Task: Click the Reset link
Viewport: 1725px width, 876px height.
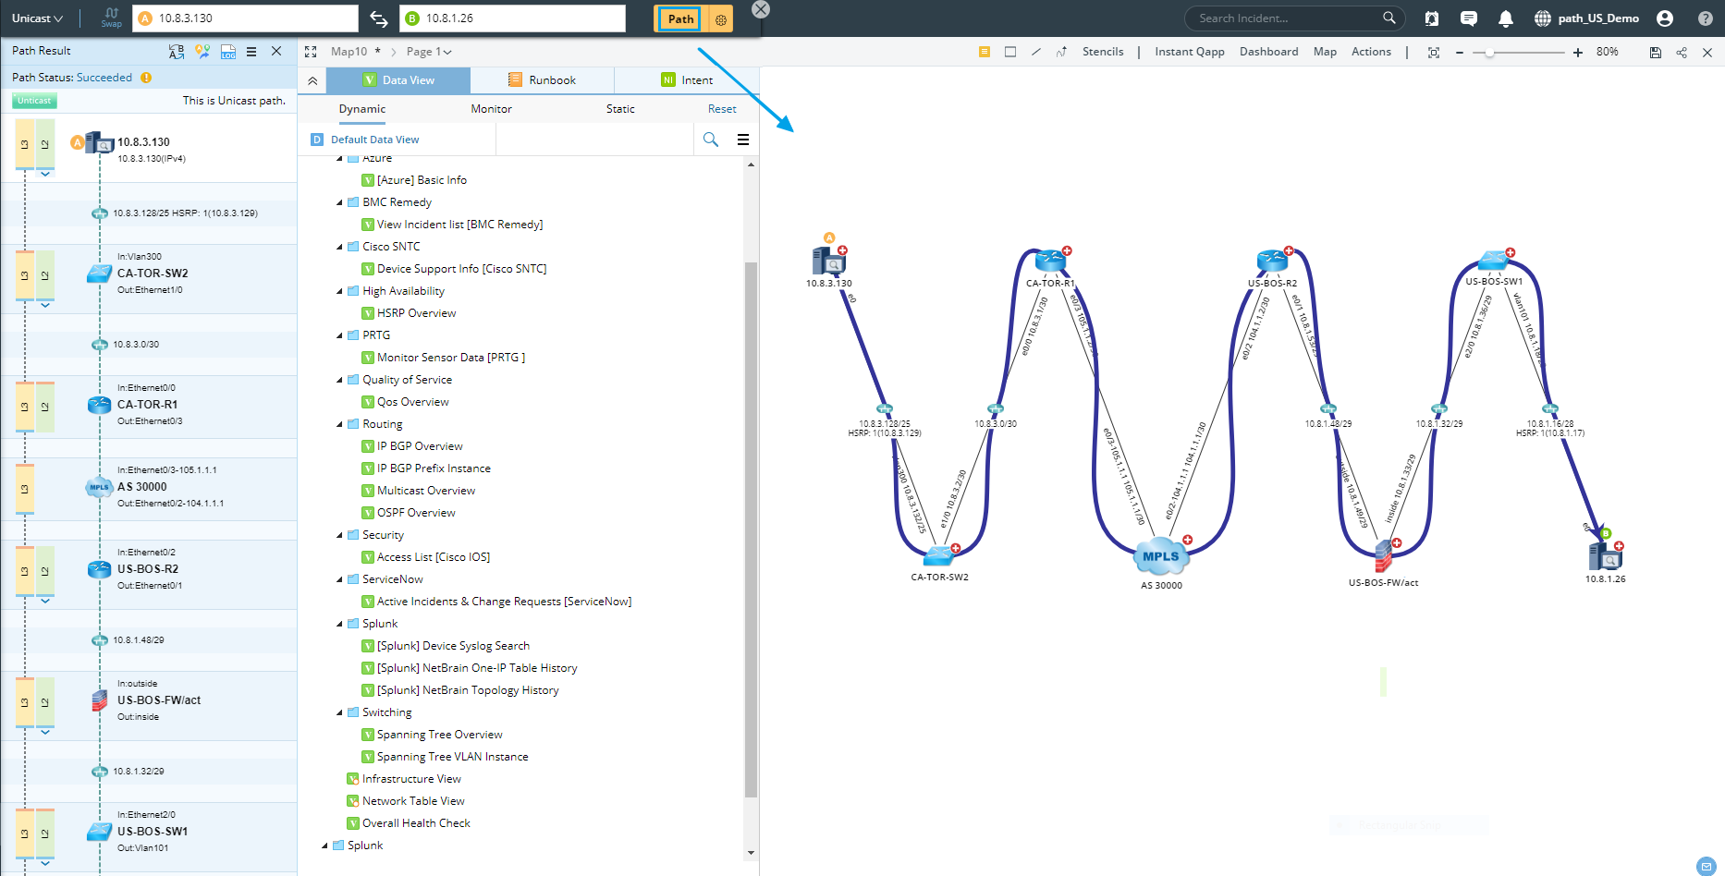Action: pyautogui.click(x=722, y=109)
